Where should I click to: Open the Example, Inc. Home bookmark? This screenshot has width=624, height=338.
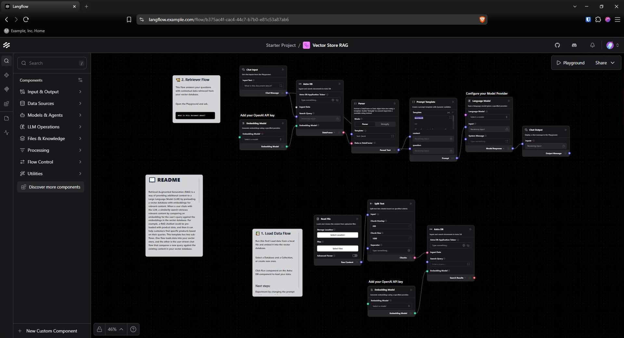pyautogui.click(x=24, y=31)
